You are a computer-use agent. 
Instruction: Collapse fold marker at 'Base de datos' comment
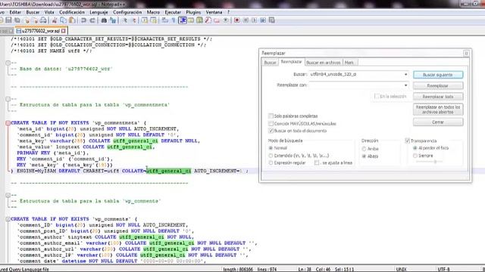pyautogui.click(x=8, y=63)
